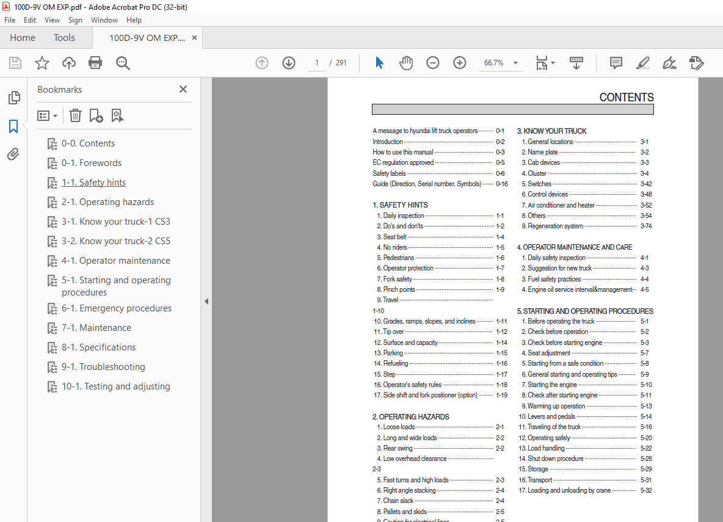The image size is (723, 522).
Task: Open bookmark 4-1. Operator maintenance
Action: pyautogui.click(x=116, y=261)
